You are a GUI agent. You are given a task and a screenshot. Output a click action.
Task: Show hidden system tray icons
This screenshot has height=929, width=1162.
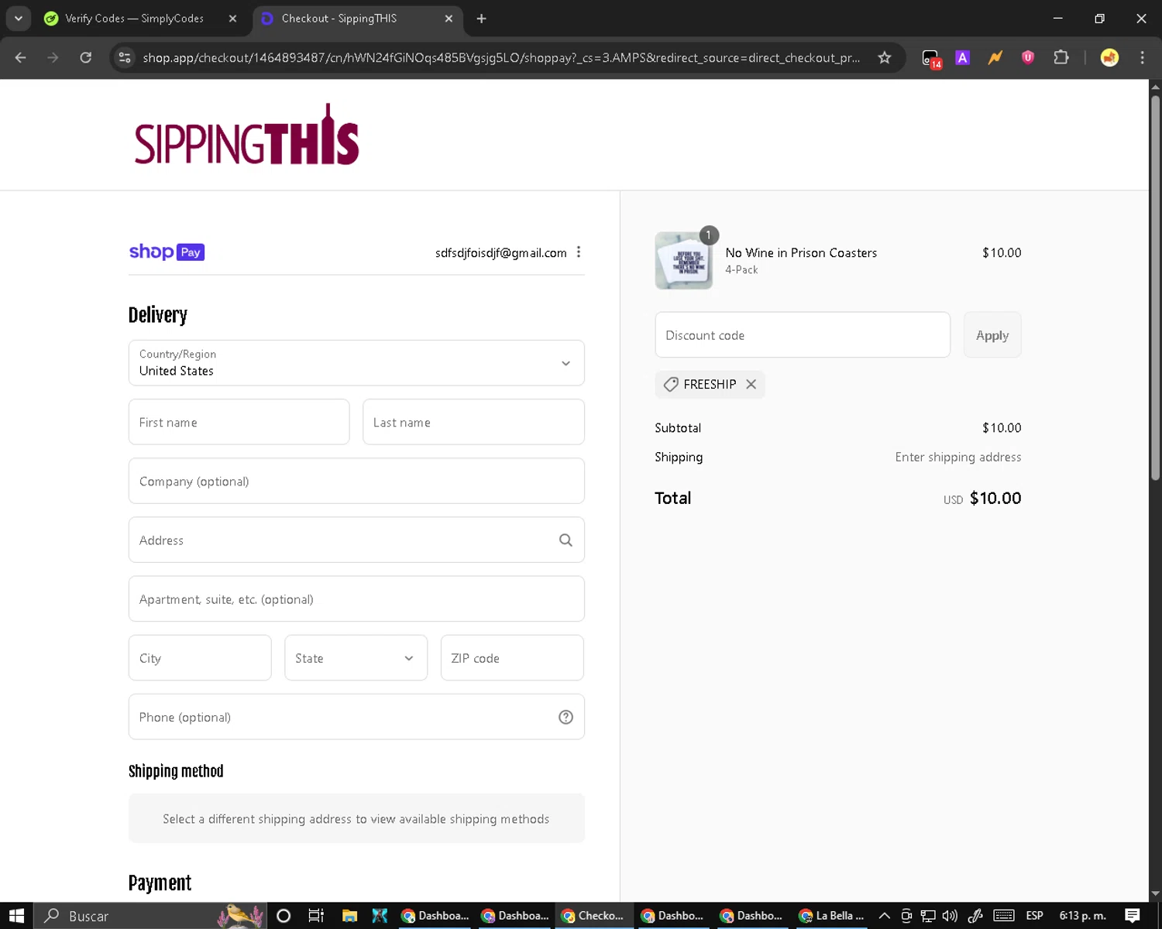pos(884,916)
